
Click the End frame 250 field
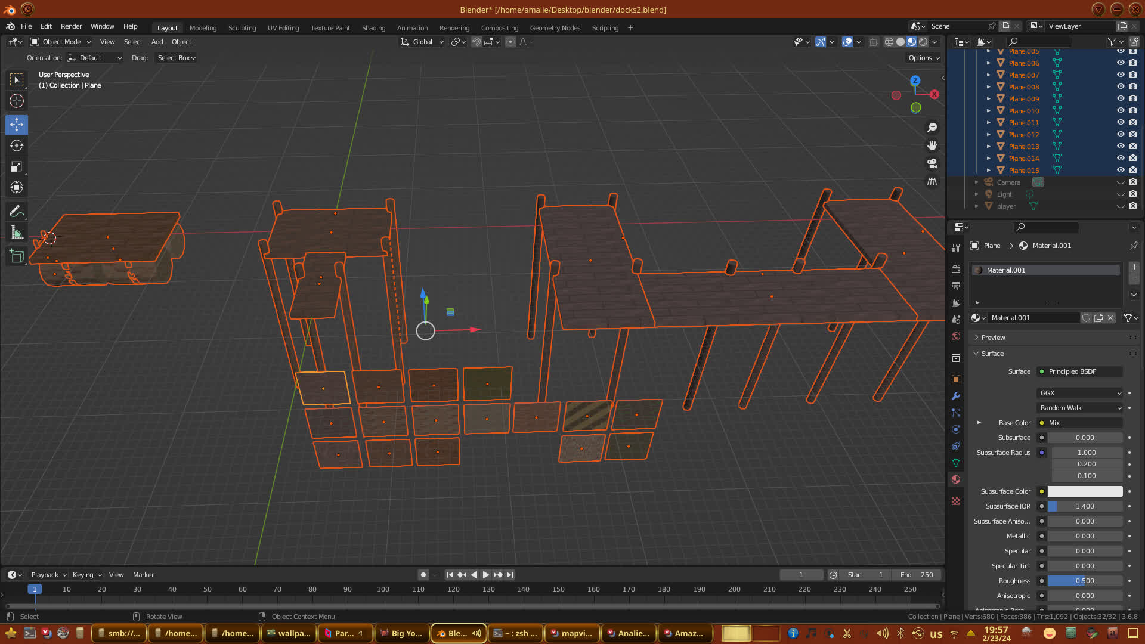click(917, 575)
